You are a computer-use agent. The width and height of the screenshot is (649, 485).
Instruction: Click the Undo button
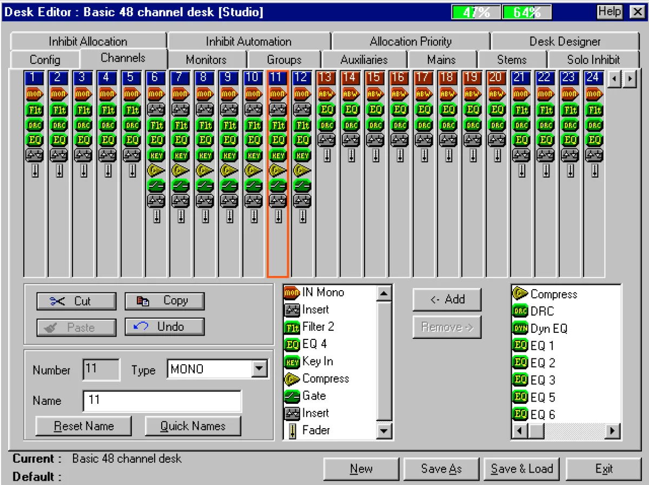tap(164, 327)
